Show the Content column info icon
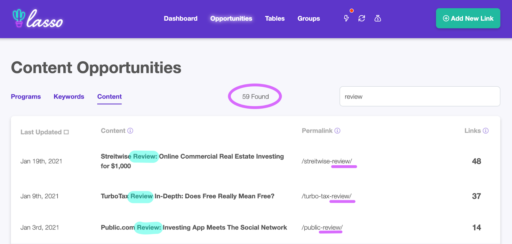Viewport: 512px width, 244px height. 130,131
